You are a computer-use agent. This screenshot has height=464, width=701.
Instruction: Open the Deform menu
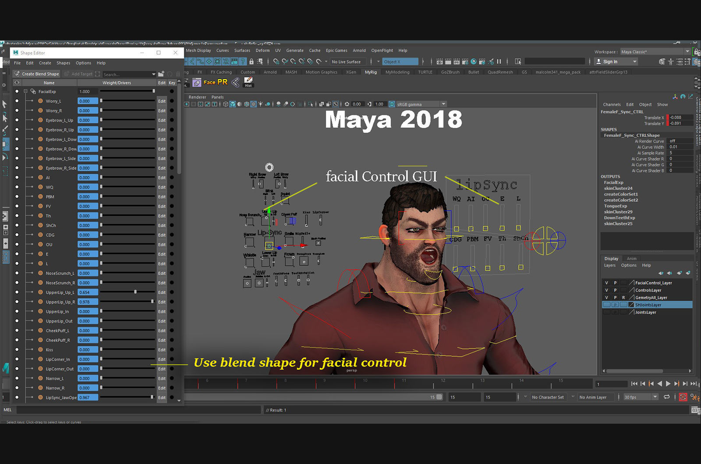coord(262,50)
